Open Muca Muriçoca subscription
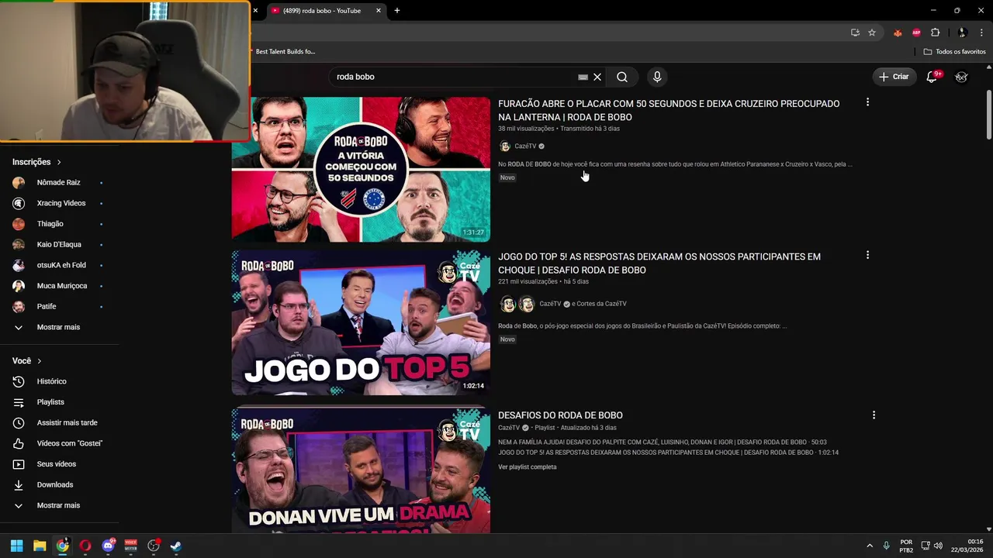Screen dimensions: 993x558 pos(61,286)
